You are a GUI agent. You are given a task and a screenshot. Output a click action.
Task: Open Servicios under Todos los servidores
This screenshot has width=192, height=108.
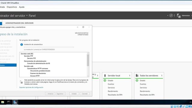tap(143, 88)
